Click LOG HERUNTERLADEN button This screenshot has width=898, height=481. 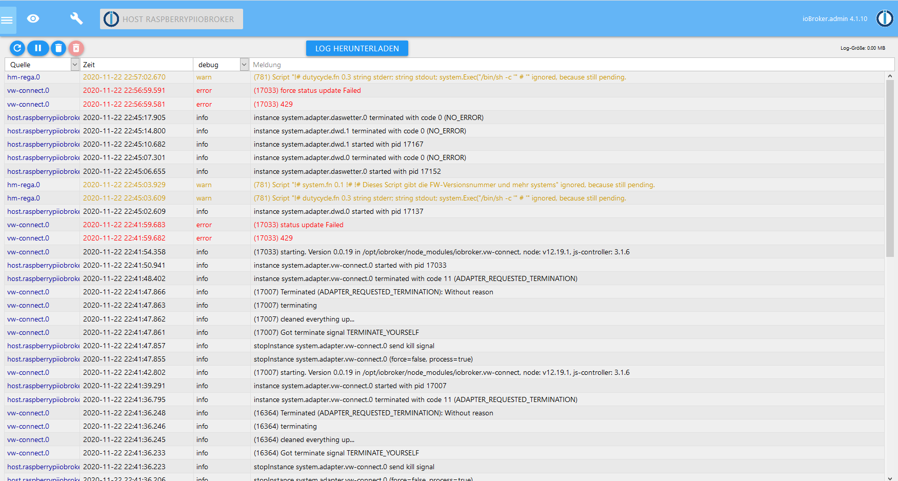click(x=357, y=48)
